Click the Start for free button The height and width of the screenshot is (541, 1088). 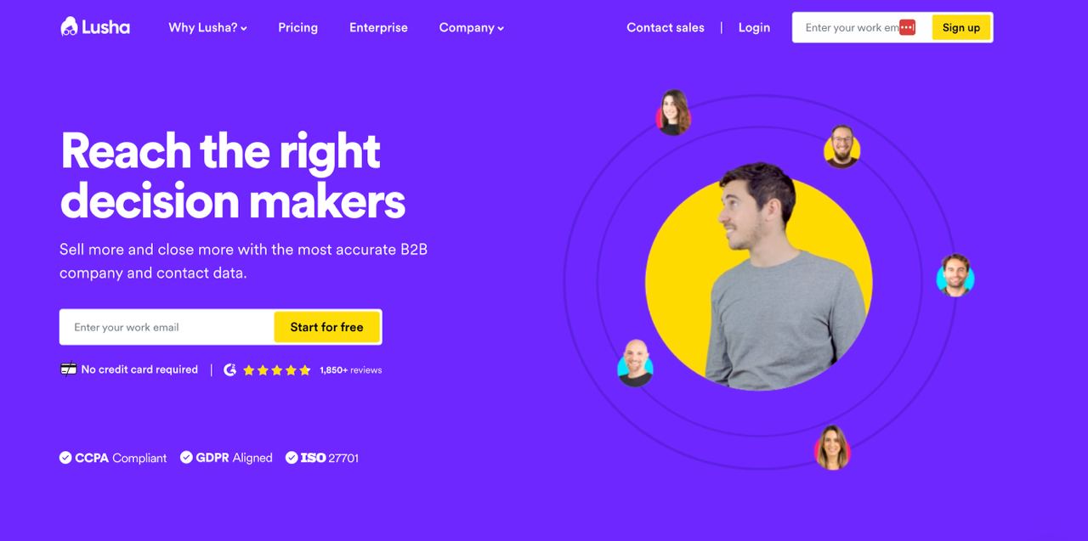[326, 327]
